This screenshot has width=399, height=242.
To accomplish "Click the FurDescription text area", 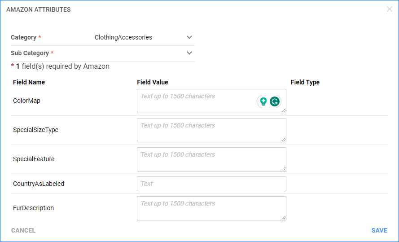I will pos(211,208).
